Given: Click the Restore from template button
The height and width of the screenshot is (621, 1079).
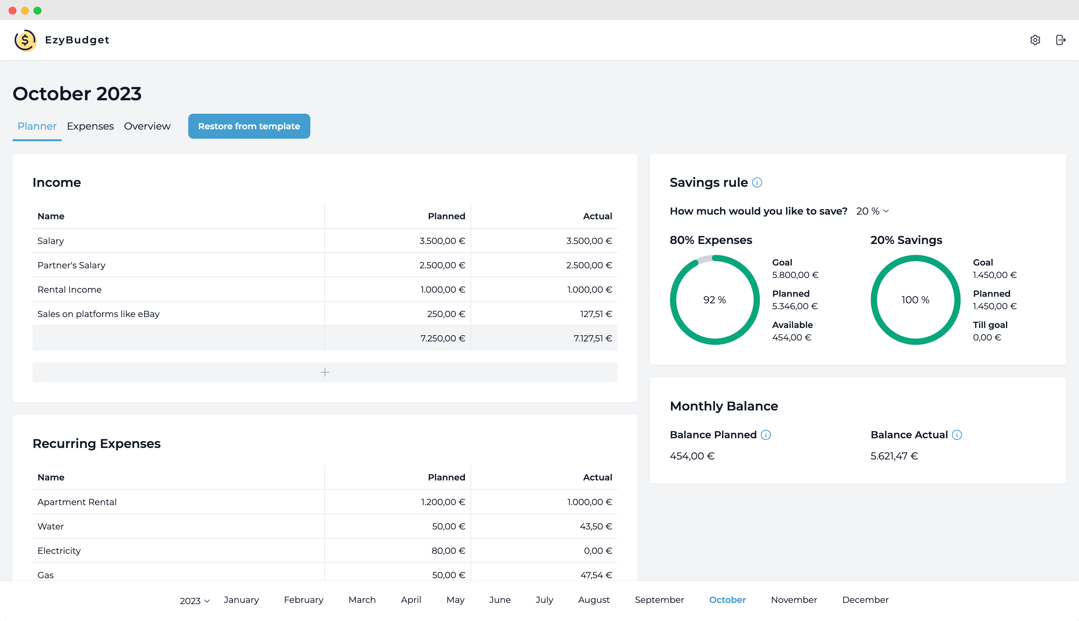Looking at the screenshot, I should pyautogui.click(x=249, y=126).
